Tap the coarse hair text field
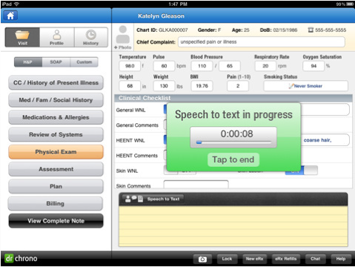This screenshot has height=267, width=355. coord(325,140)
